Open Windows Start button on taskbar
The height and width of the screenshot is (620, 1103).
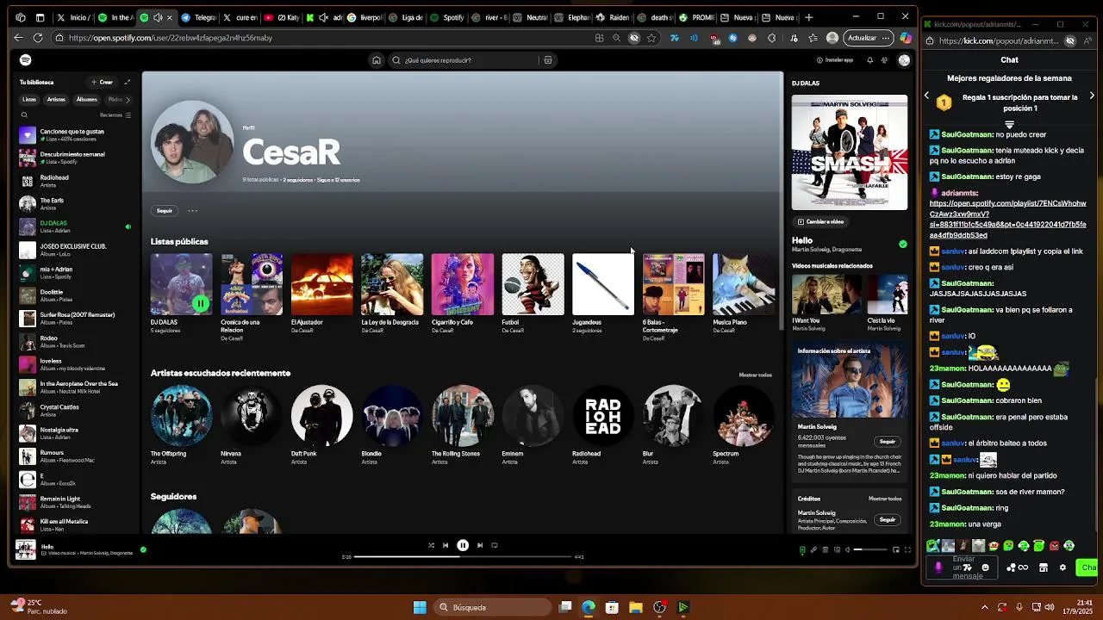pos(420,607)
